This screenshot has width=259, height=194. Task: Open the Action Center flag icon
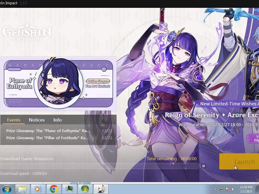[x=227, y=189]
